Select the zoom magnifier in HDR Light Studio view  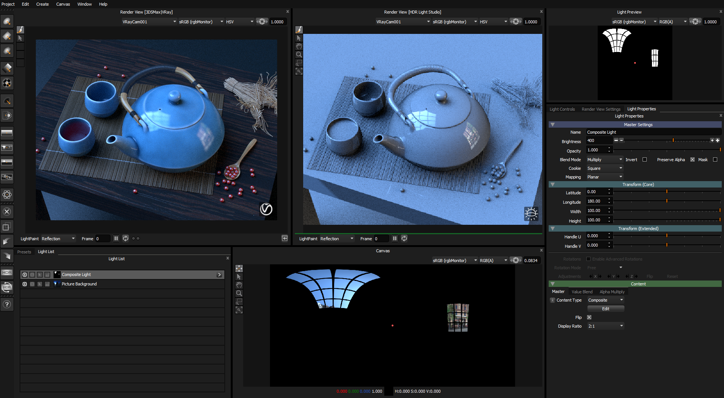pos(299,55)
